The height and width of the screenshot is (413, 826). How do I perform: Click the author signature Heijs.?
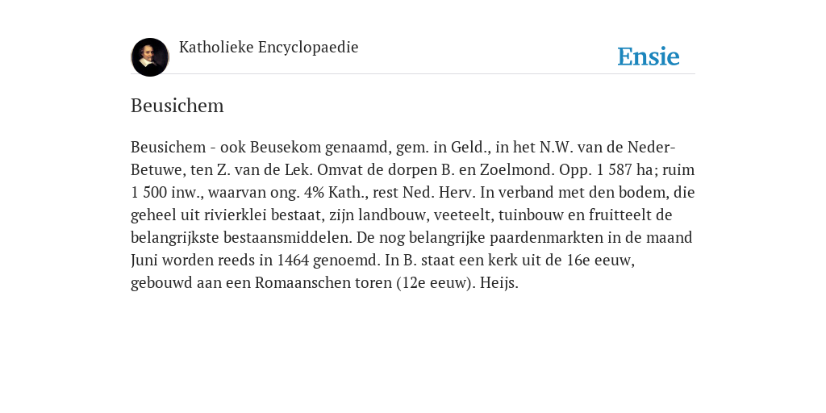pyautogui.click(x=499, y=283)
